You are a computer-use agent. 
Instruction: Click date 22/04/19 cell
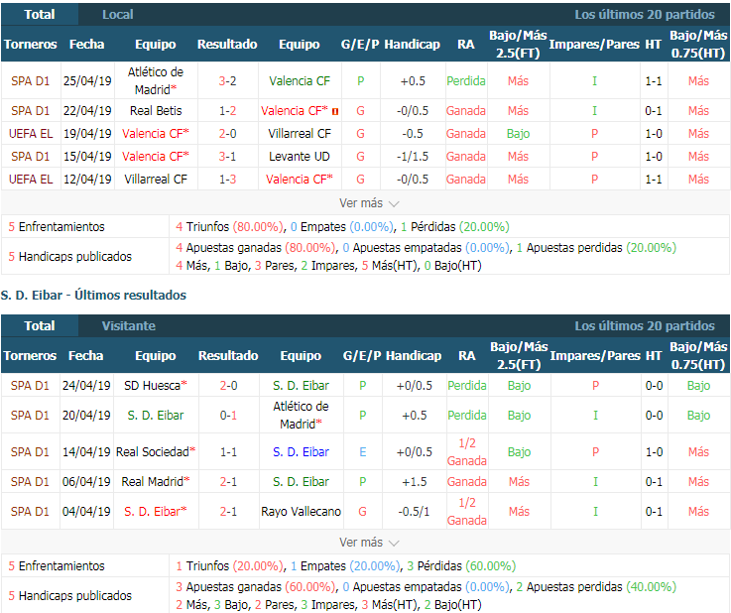pos(87,111)
